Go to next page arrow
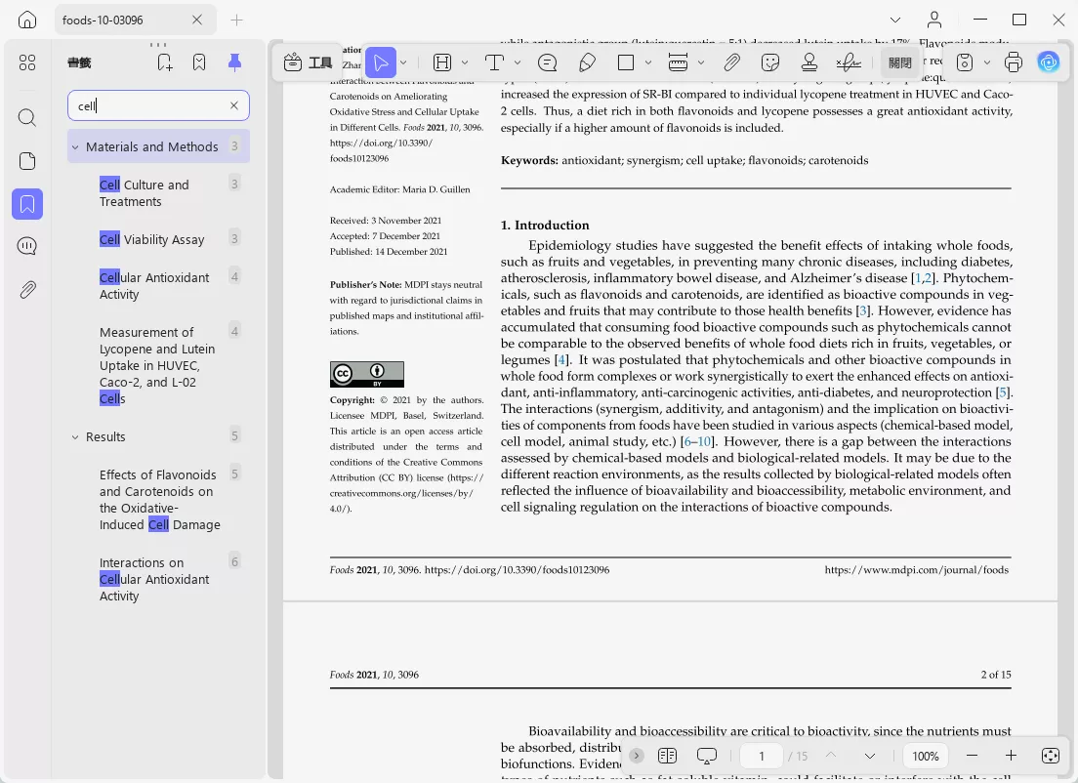Screen dimensions: 1078x783 [x=870, y=756]
